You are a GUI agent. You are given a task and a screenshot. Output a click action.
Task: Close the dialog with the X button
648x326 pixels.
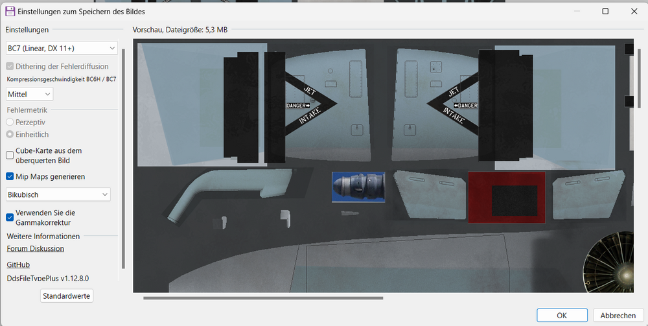634,11
